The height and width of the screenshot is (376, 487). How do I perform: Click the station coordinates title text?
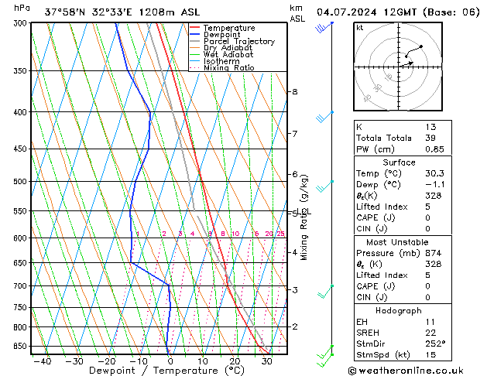(99, 11)
